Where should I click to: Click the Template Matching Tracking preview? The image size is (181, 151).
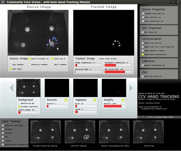point(46,132)
